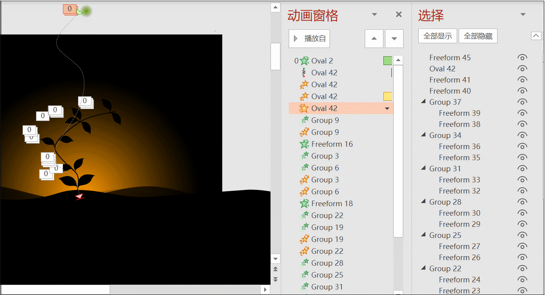Select Freeform 27 in the selection pane
Image resolution: width=545 pixels, height=295 pixels.
(x=459, y=246)
